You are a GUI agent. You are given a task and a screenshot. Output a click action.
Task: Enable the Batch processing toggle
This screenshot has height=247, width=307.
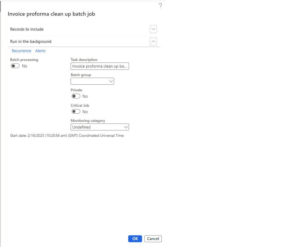[x=15, y=66]
